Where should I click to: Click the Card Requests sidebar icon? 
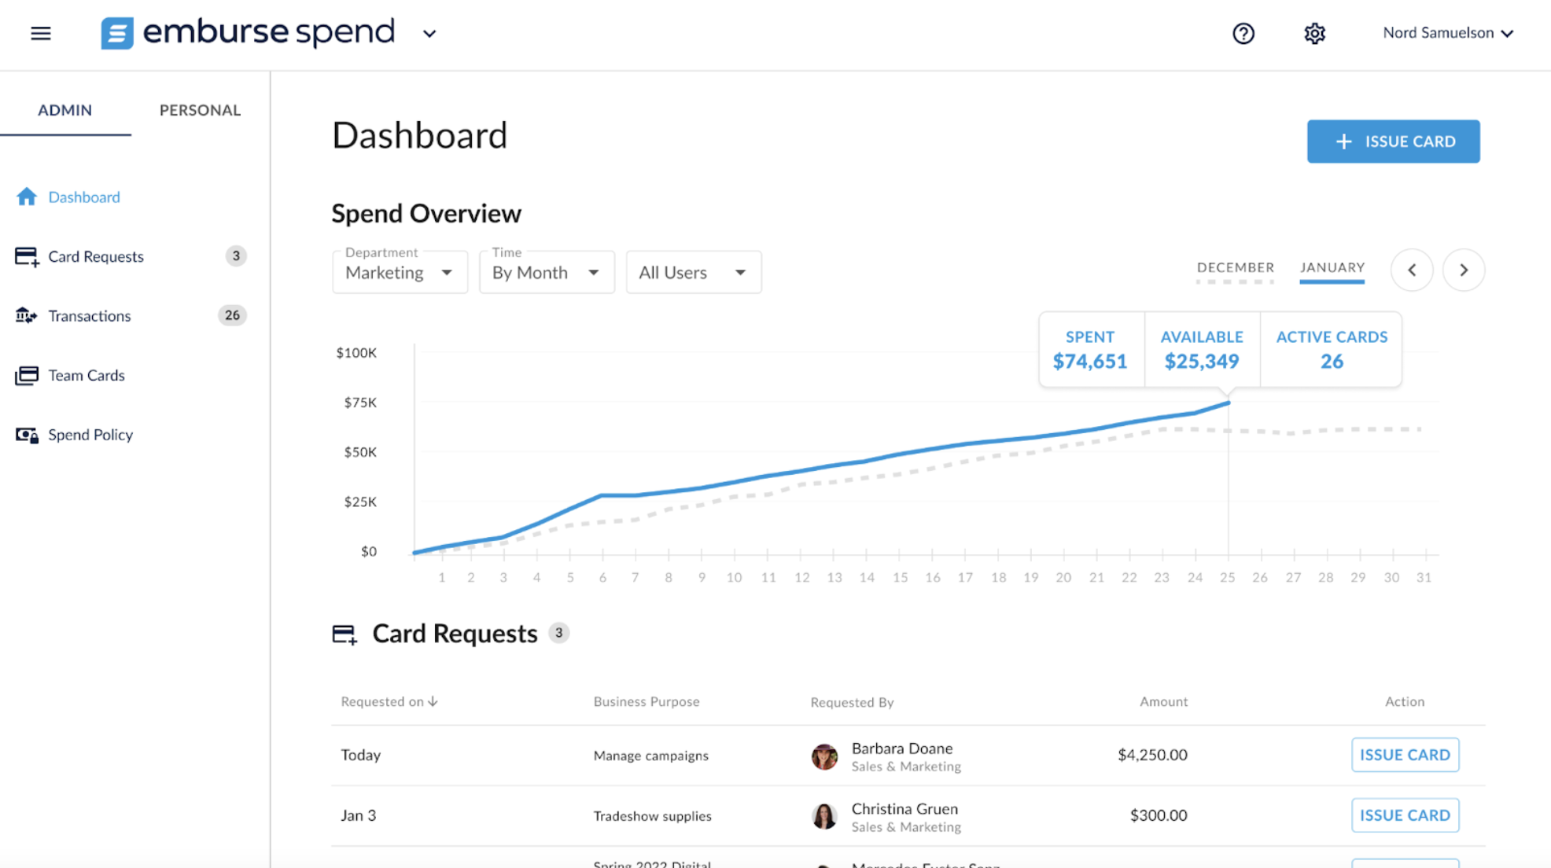[27, 256]
